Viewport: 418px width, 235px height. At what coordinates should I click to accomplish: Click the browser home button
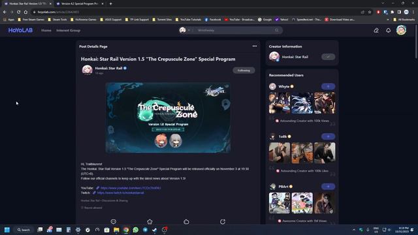pos(25,12)
